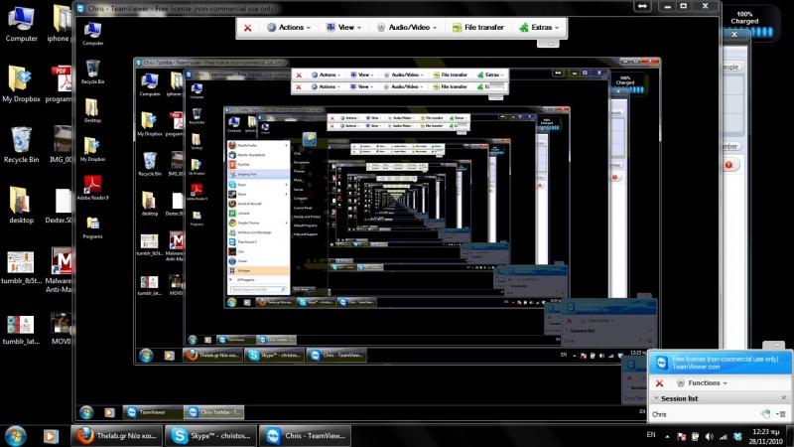The image size is (794, 447).
Task: Click Chris - TeamViewer button on second nested taskbar
Action: pyautogui.click(x=336, y=356)
